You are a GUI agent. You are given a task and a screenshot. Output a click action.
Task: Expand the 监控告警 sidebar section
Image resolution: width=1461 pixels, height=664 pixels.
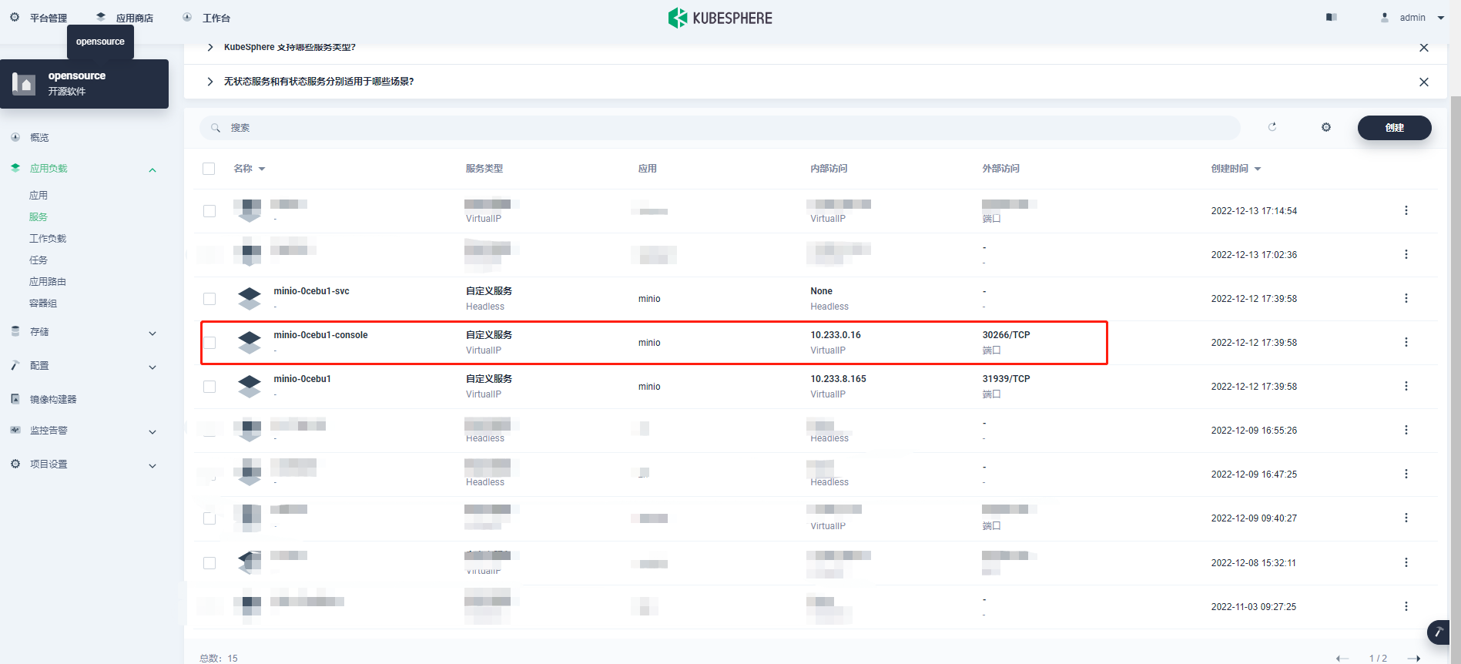[152, 431]
